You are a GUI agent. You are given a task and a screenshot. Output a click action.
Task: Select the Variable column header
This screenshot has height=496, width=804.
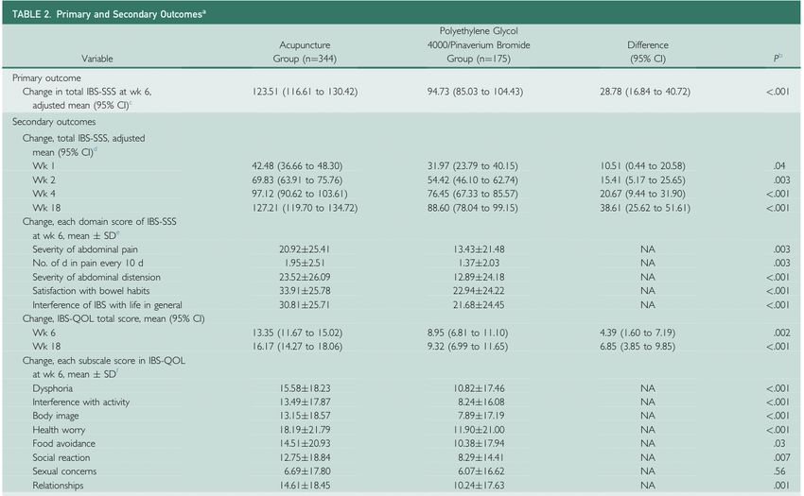pyautogui.click(x=96, y=59)
